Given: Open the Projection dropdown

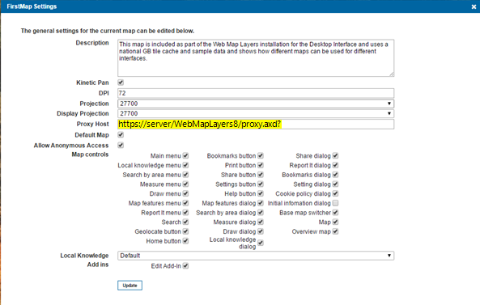Looking at the screenshot, I should click(x=256, y=104).
